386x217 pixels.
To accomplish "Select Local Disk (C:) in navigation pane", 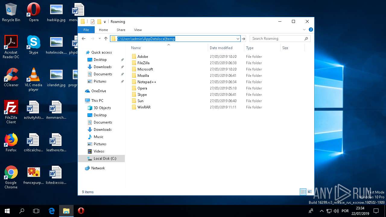I will pos(101,159).
